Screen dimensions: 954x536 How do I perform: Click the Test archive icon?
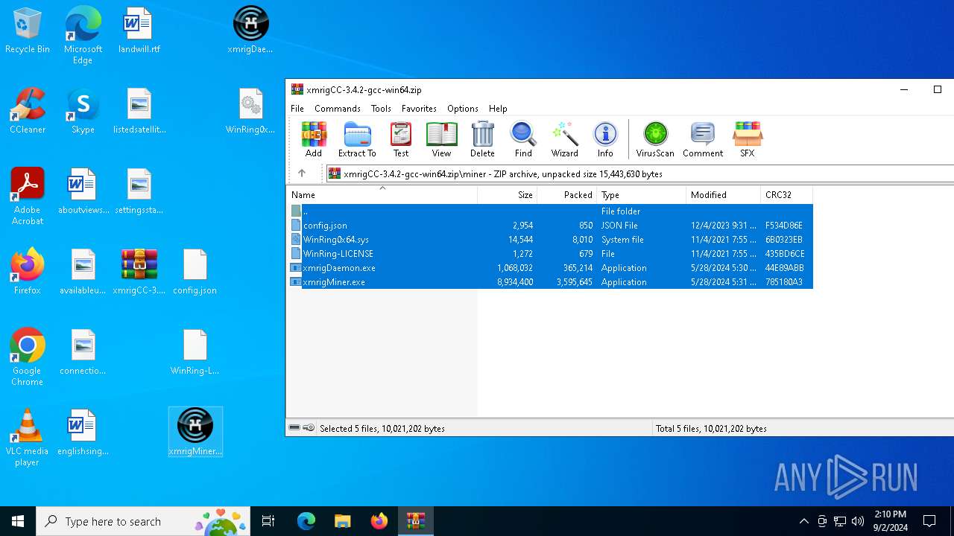(x=401, y=139)
